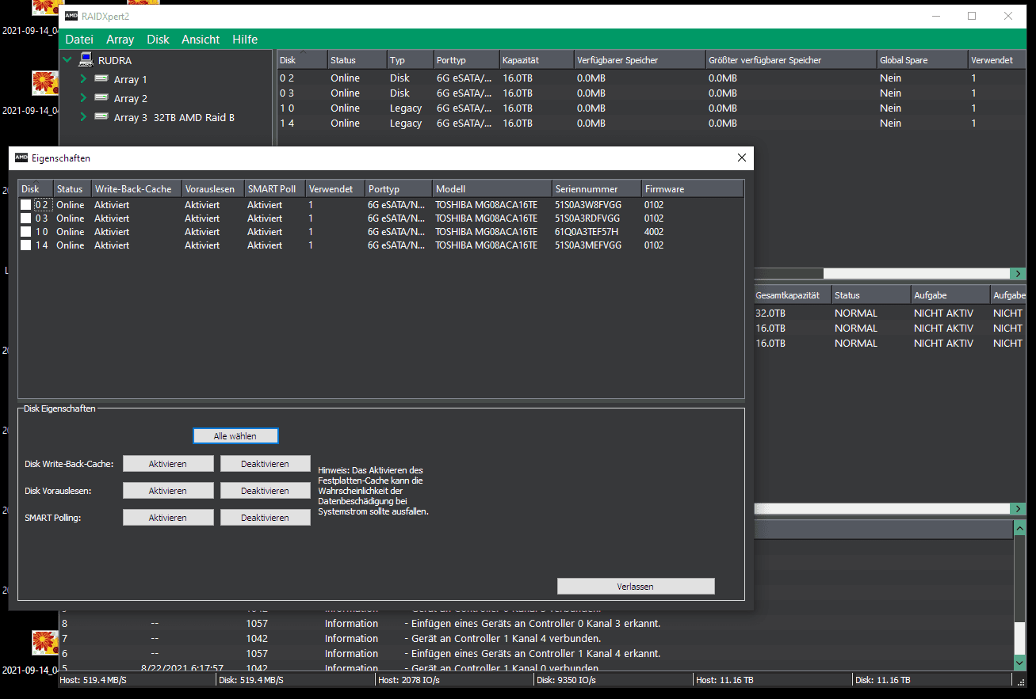Expand the Array 2 node
1036x699 pixels.
click(x=83, y=98)
